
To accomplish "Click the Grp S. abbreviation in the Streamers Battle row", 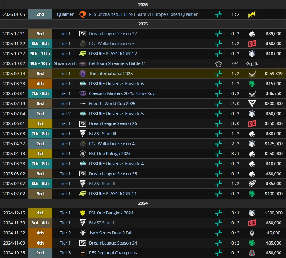I will 252,63.
